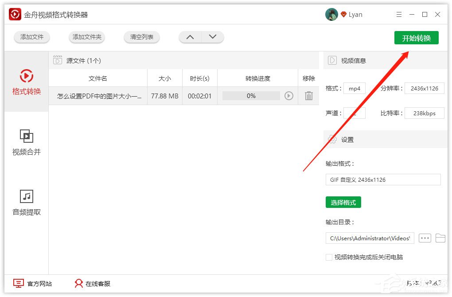
Task: Preview the file with the play icon
Action: coord(289,96)
